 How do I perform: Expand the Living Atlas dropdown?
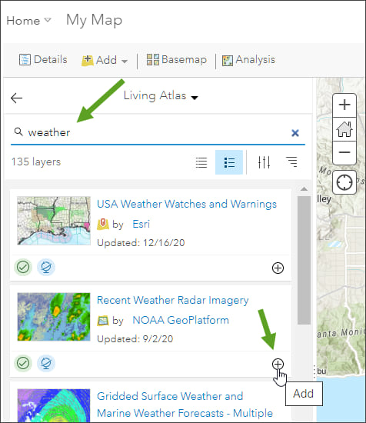(x=161, y=96)
